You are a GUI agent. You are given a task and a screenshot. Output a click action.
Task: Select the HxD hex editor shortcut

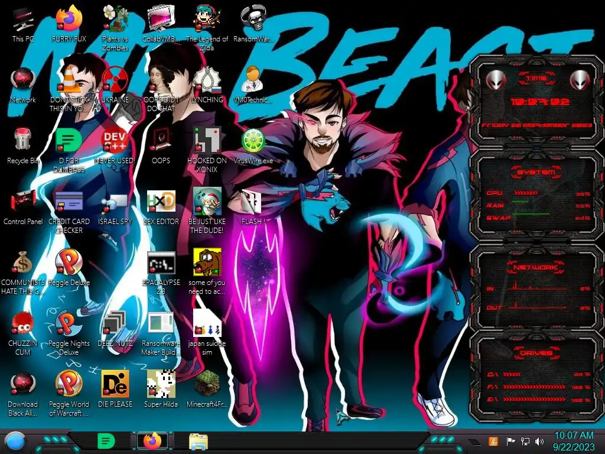pyautogui.click(x=161, y=207)
